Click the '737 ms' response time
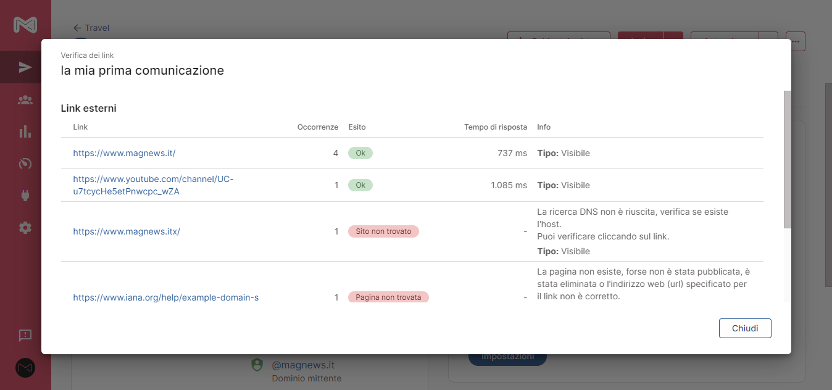The image size is (832, 390). [512, 153]
